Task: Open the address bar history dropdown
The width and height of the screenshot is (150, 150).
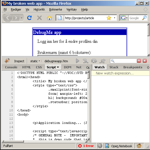Action: tap(114, 18)
